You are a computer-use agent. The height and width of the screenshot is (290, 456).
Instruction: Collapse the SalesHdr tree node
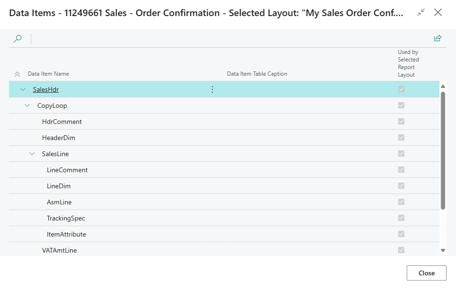pyautogui.click(x=23, y=89)
